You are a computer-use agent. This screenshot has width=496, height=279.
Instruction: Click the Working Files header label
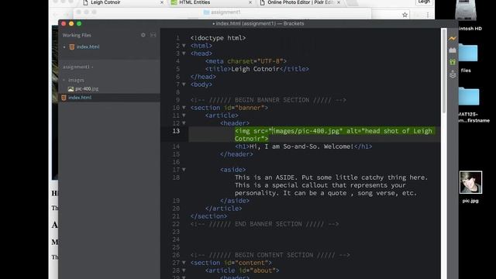pyautogui.click(x=77, y=36)
